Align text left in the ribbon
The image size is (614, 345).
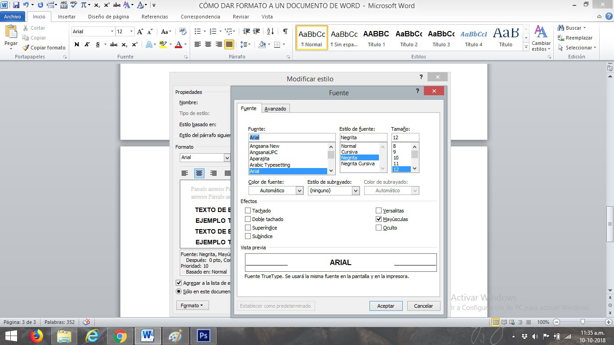coord(197,44)
